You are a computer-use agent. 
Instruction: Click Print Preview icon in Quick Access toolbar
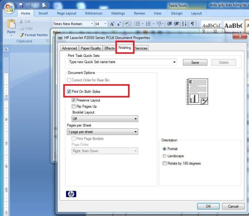(x=44, y=5)
